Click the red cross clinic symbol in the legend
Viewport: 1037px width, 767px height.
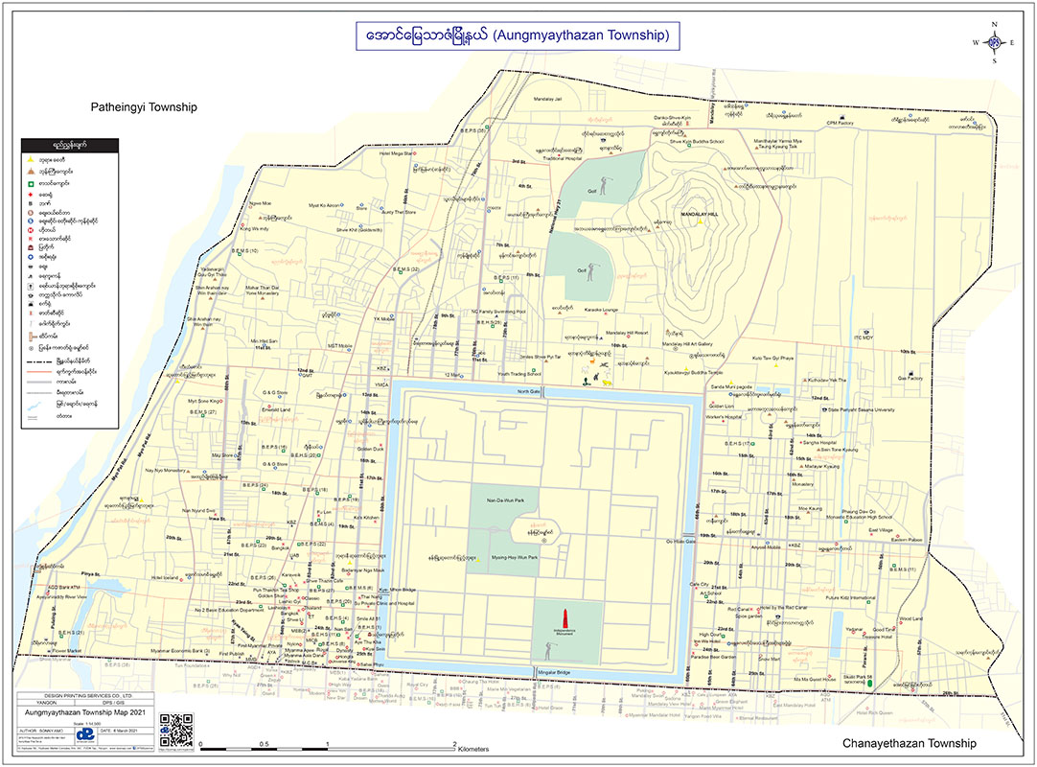pos(31,194)
